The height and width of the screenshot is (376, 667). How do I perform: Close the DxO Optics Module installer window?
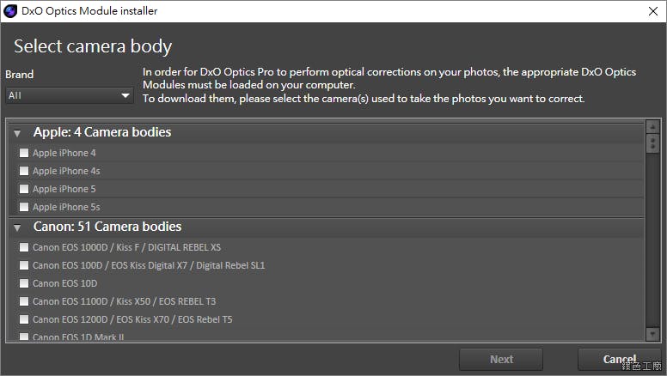(x=653, y=11)
